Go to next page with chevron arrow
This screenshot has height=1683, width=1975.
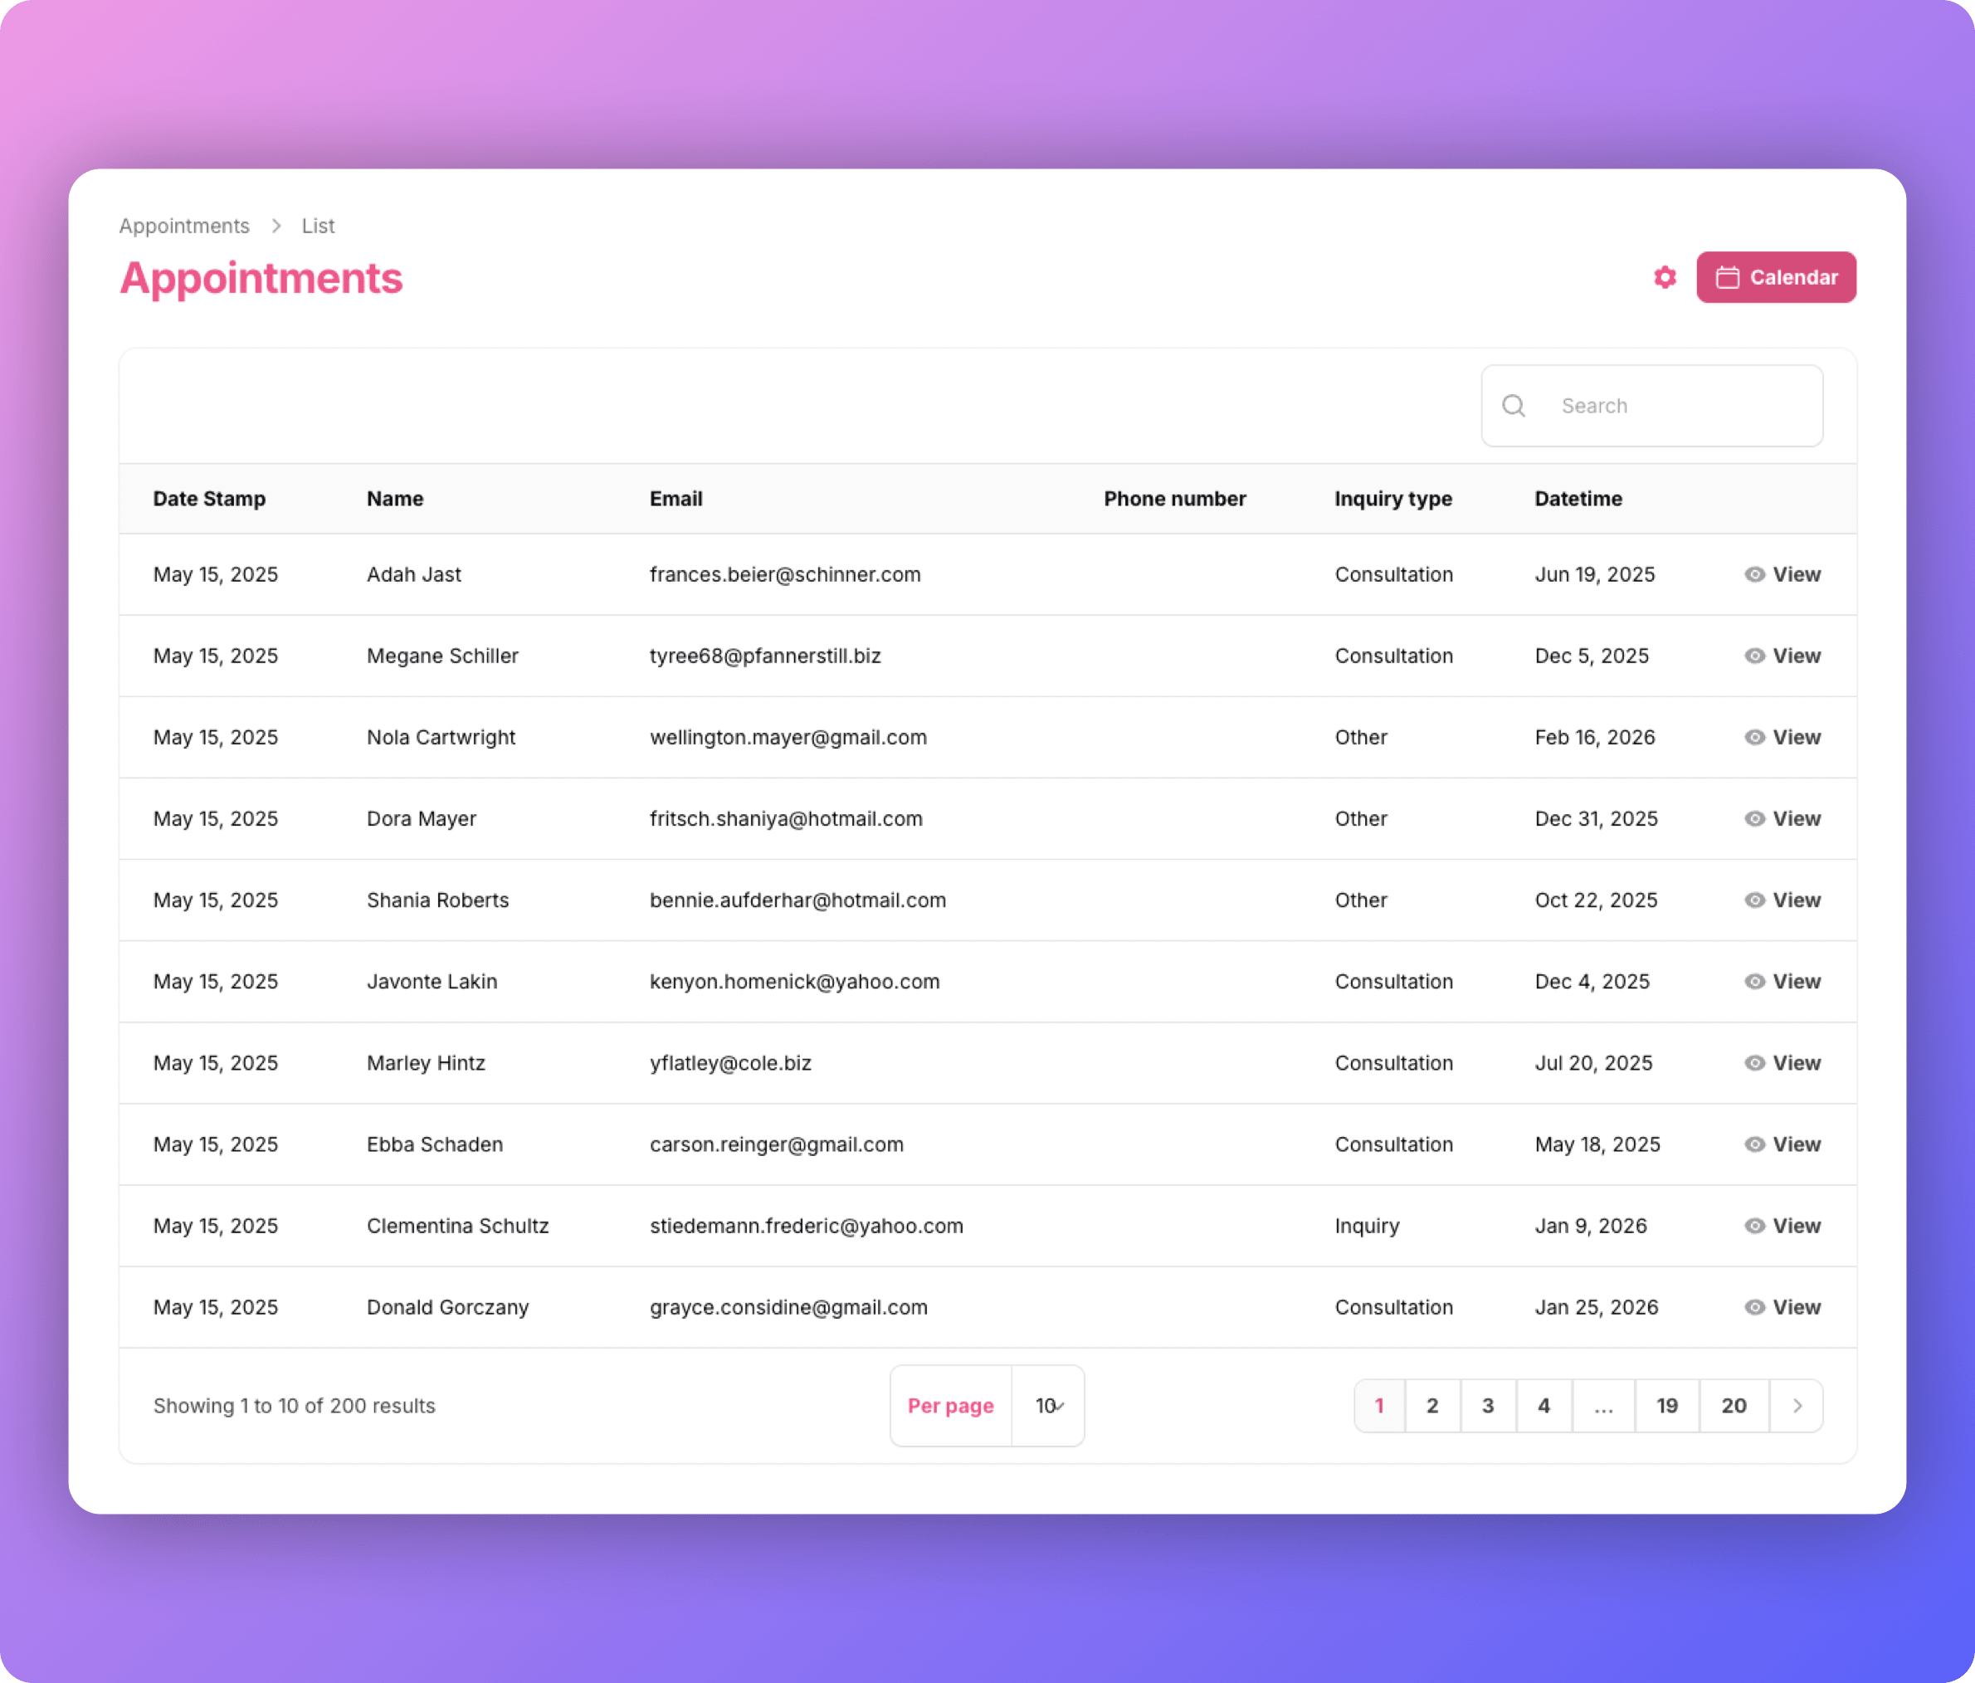point(1797,1406)
